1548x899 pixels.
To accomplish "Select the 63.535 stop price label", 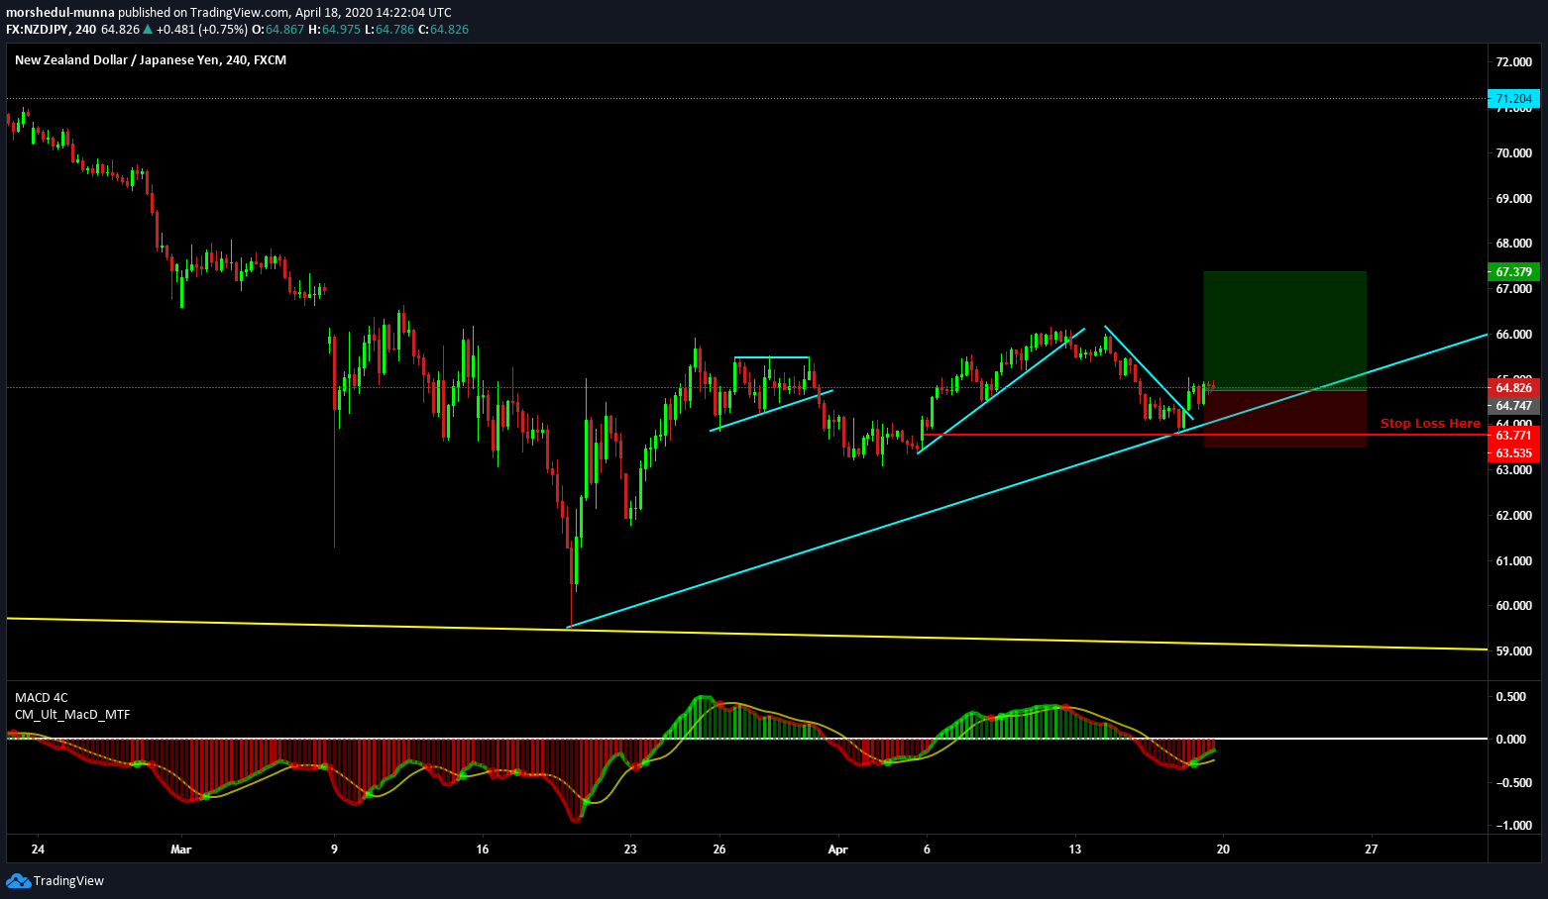I will [1513, 453].
